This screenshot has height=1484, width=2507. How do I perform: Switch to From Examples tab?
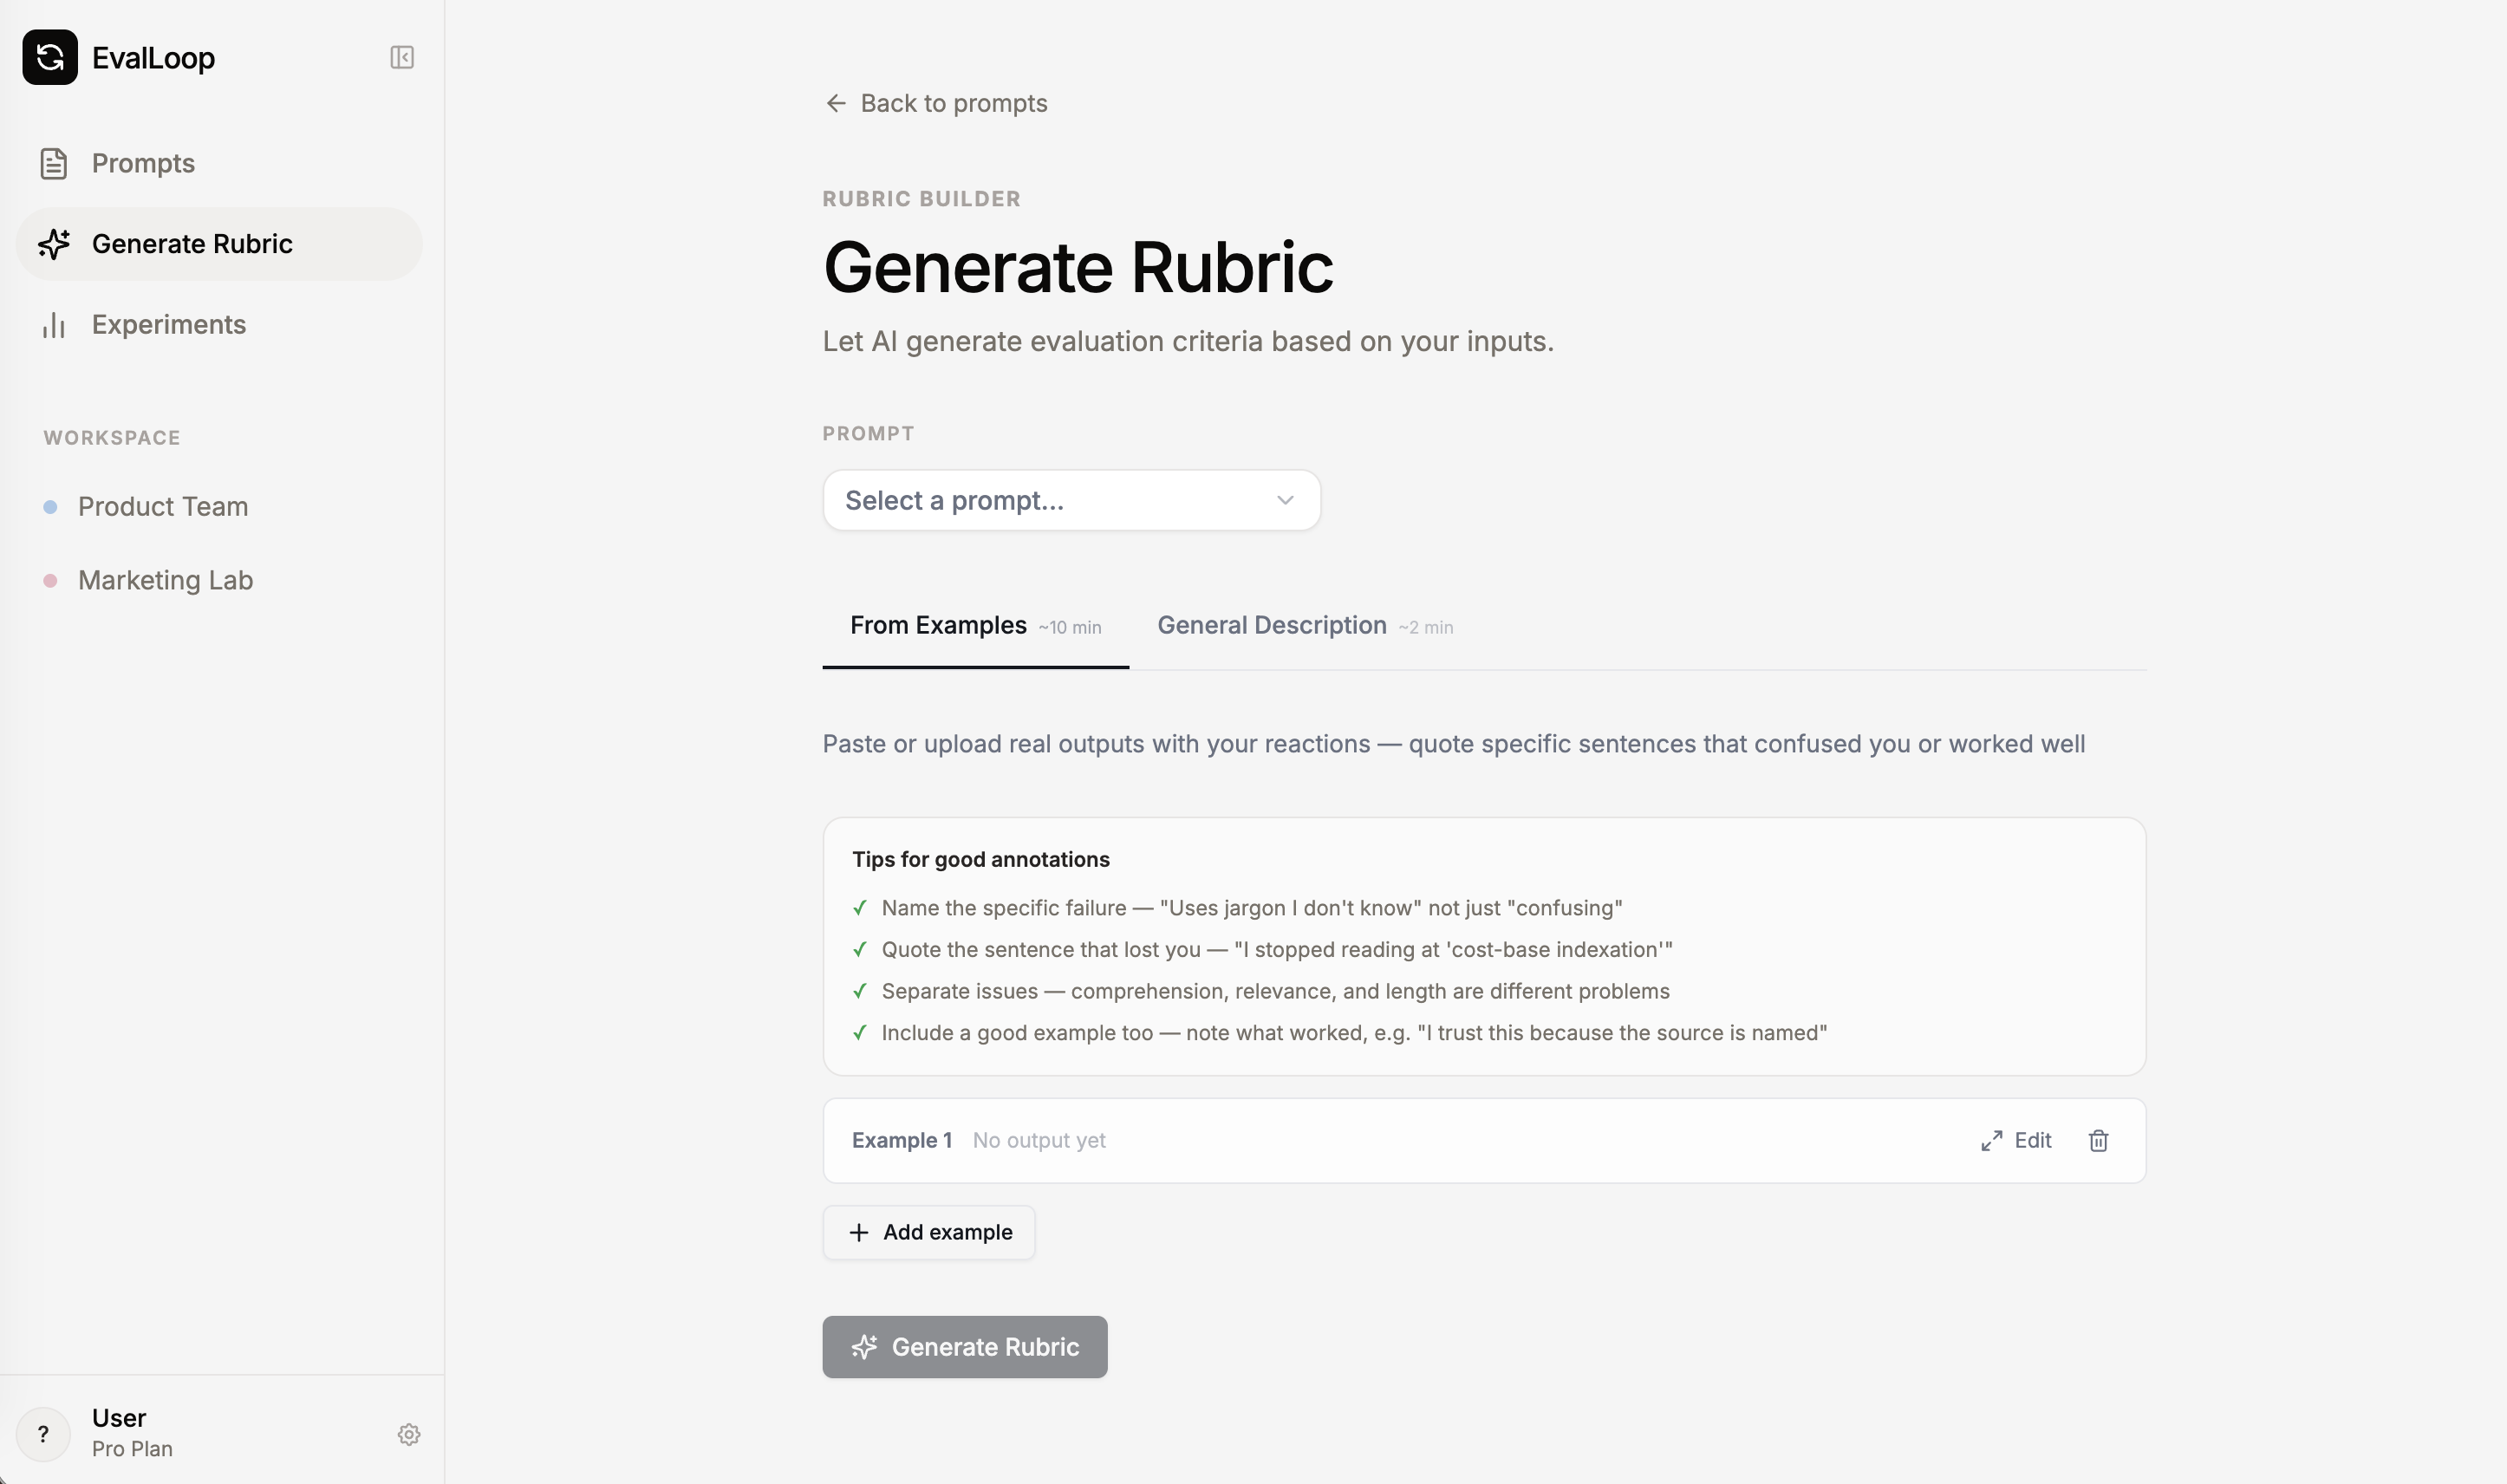point(975,627)
